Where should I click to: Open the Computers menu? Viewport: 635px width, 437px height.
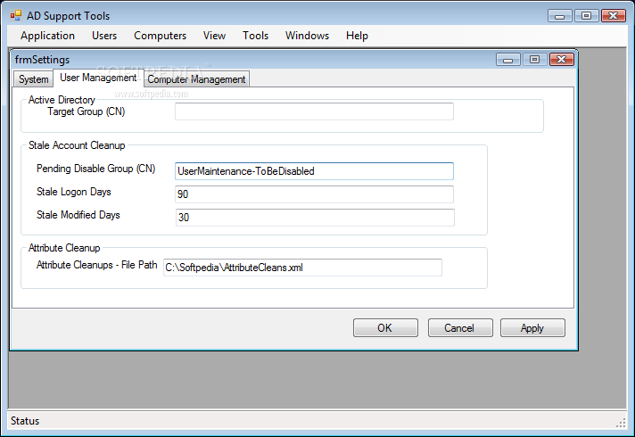pos(160,36)
